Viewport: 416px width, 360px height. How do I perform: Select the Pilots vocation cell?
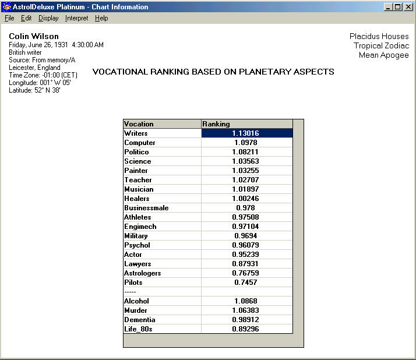coord(163,283)
